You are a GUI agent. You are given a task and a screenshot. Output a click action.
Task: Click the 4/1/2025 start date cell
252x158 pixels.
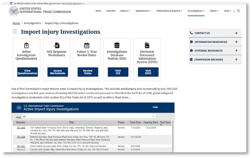tap(136, 146)
